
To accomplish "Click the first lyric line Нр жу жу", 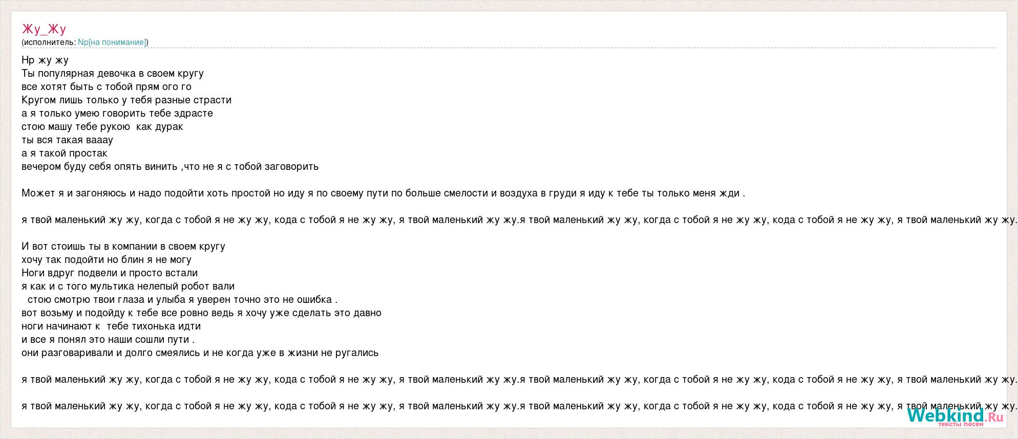I will click(x=45, y=60).
